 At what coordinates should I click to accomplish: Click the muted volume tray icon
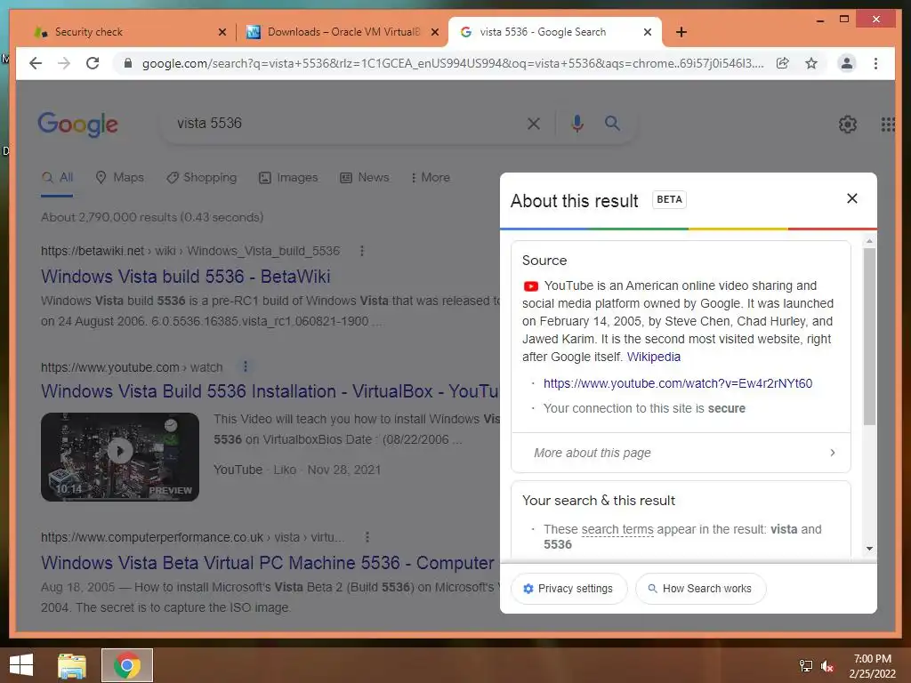(x=827, y=666)
